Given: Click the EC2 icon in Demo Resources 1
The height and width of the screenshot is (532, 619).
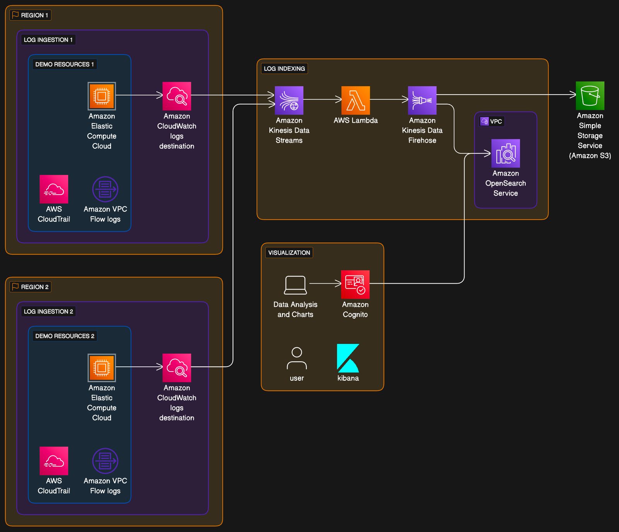Looking at the screenshot, I should [x=102, y=96].
